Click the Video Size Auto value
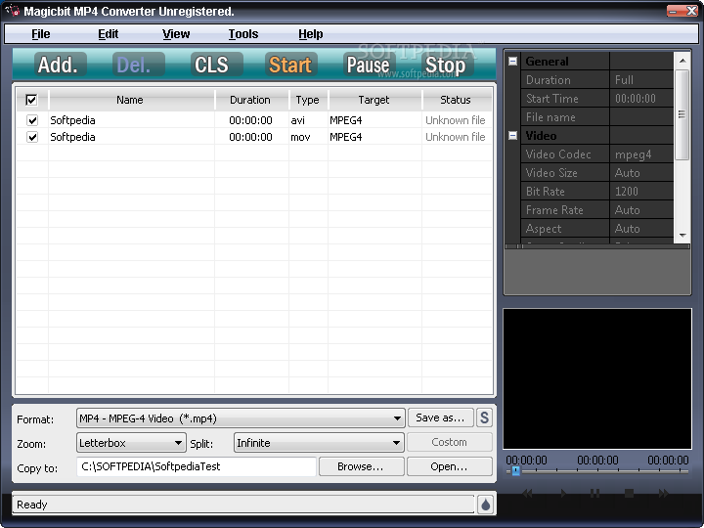The height and width of the screenshot is (528, 704). point(641,173)
